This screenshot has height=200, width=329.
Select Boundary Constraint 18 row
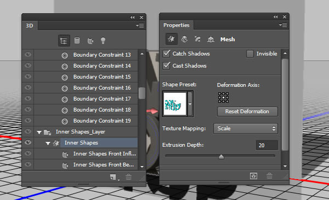coord(86,110)
